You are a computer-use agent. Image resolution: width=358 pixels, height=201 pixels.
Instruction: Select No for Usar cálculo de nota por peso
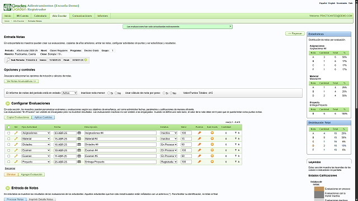click(x=171, y=93)
